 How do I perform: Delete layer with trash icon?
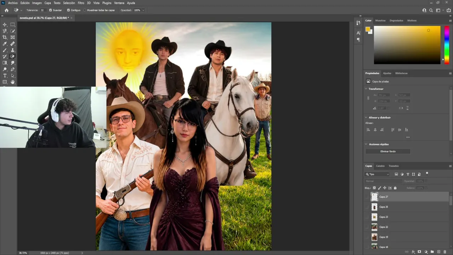[445, 252]
